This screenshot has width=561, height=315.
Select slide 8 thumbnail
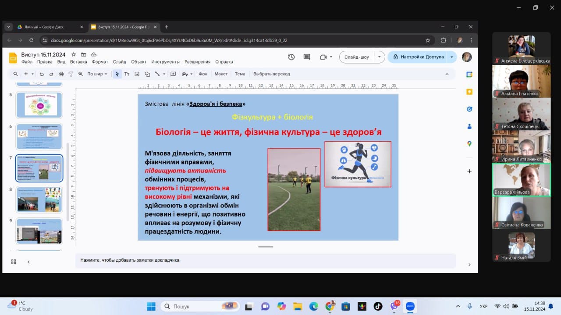coord(39,199)
